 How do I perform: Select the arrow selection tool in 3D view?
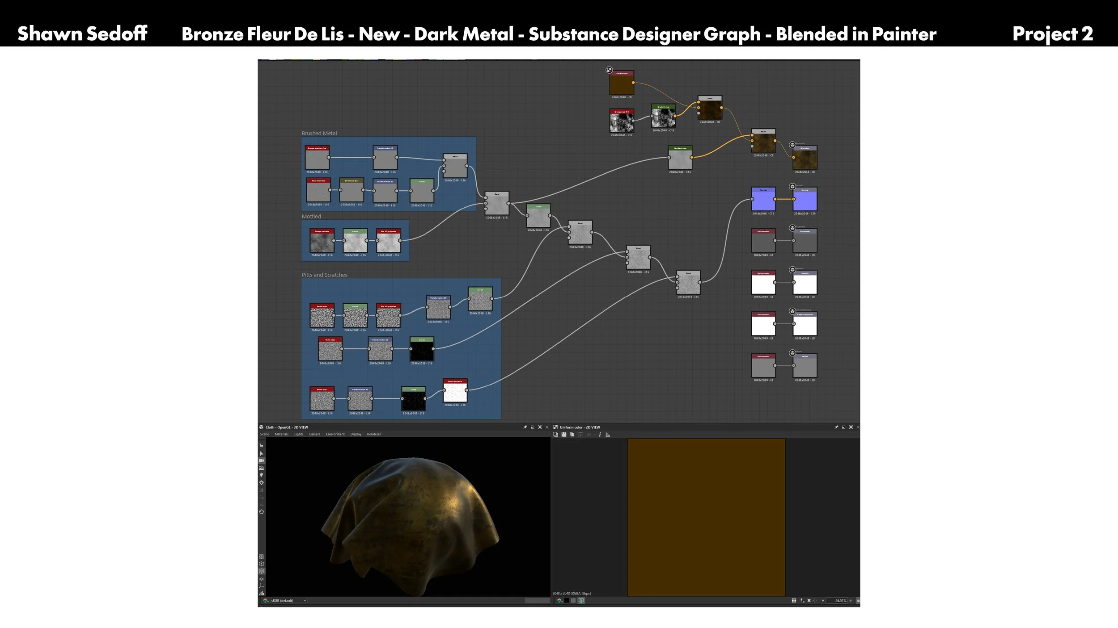coord(262,453)
